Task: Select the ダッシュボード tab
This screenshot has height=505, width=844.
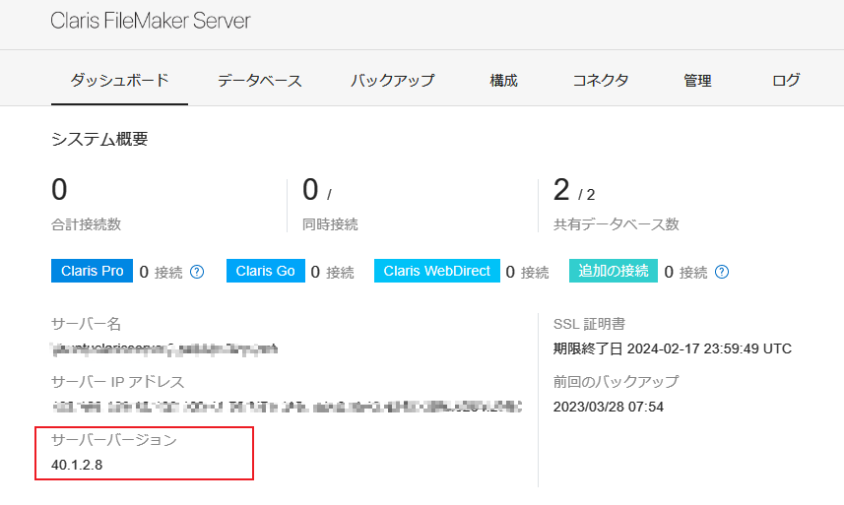Action: coord(119,81)
